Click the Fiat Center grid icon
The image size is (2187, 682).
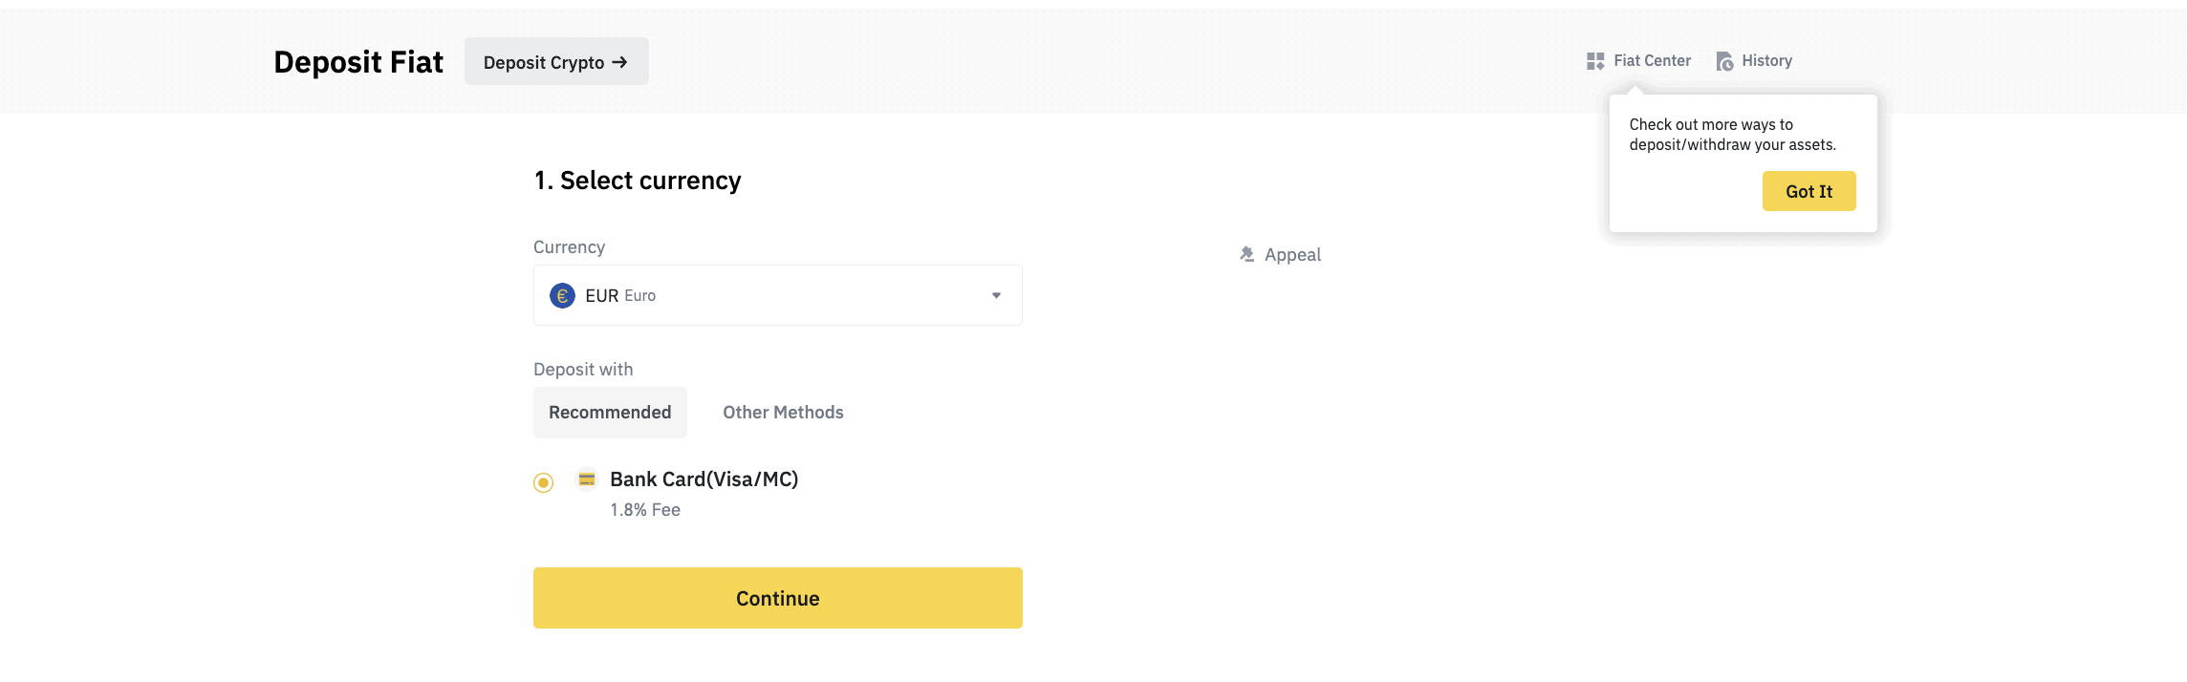[x=1595, y=61]
